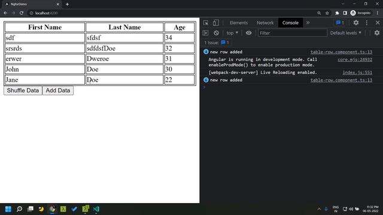Activate the inspect element picker icon

click(206, 23)
